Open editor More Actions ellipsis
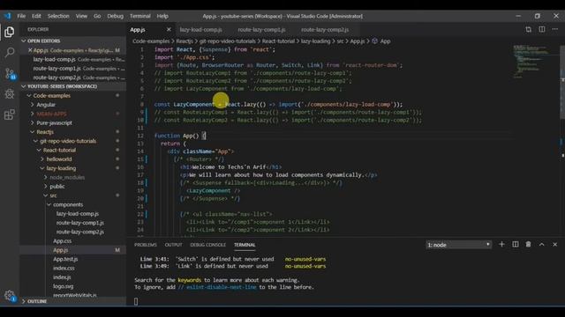 555,29
